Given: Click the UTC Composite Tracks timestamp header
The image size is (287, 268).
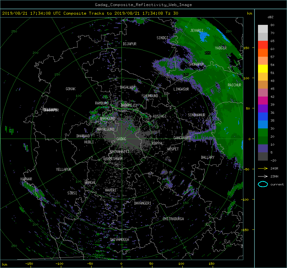Looking at the screenshot, I should click(x=90, y=13).
